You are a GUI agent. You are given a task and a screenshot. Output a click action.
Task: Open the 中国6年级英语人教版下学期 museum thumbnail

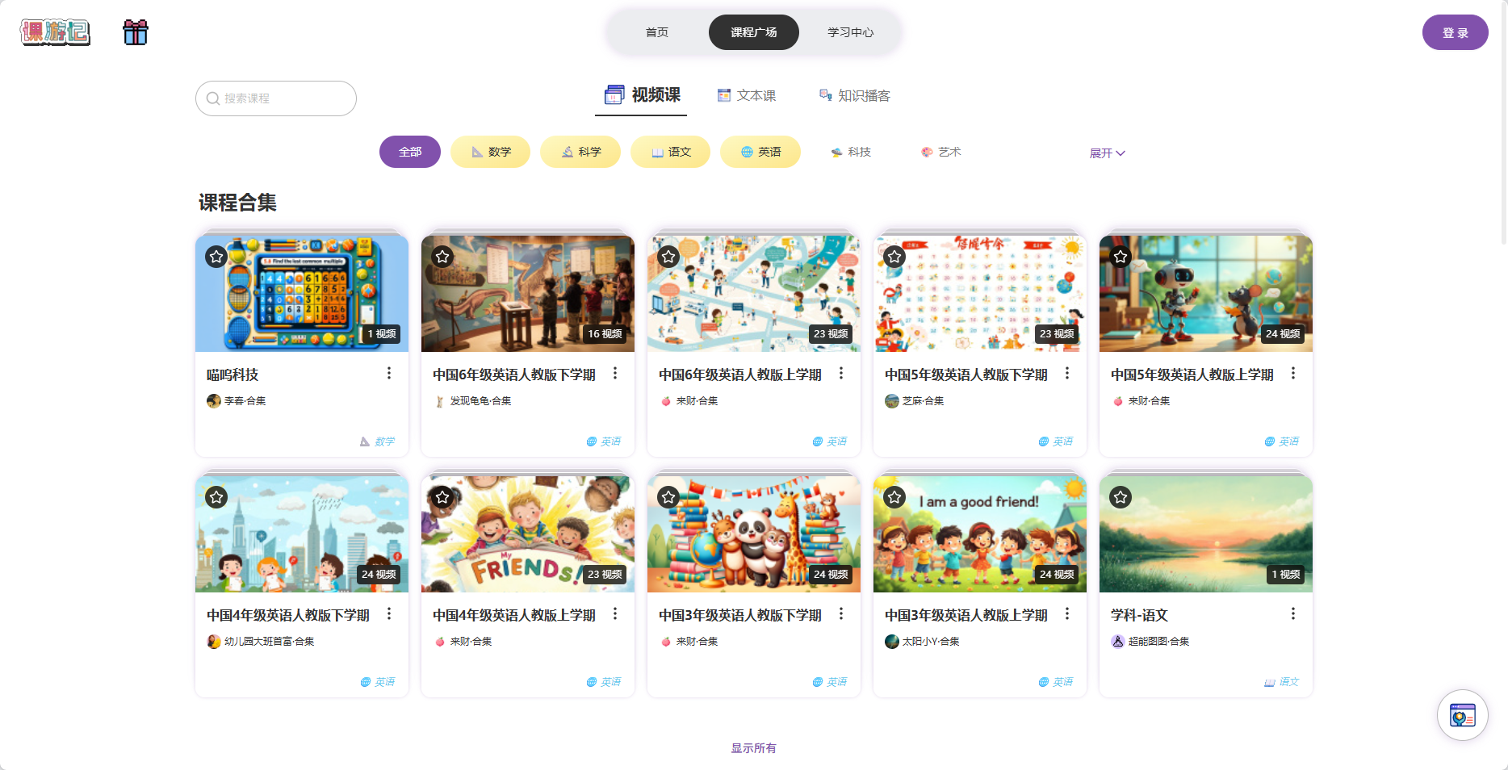click(528, 294)
